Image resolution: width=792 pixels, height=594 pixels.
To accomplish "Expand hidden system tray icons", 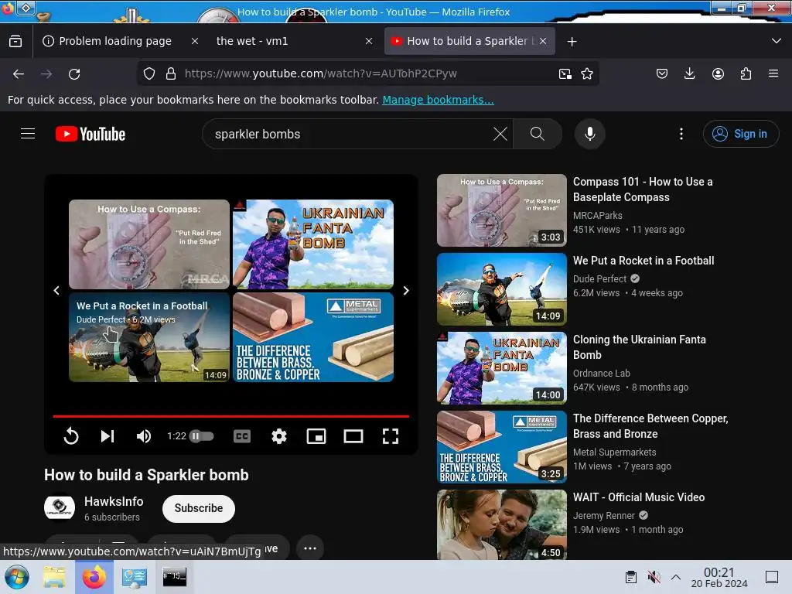I will click(676, 577).
